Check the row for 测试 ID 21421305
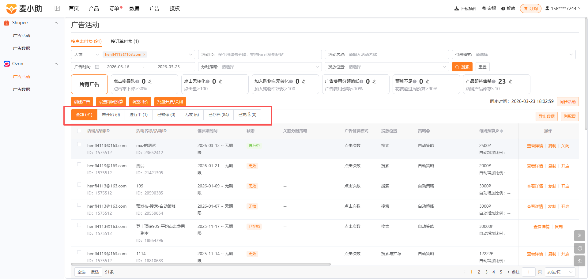This screenshot has height=279, width=588. coord(79,164)
